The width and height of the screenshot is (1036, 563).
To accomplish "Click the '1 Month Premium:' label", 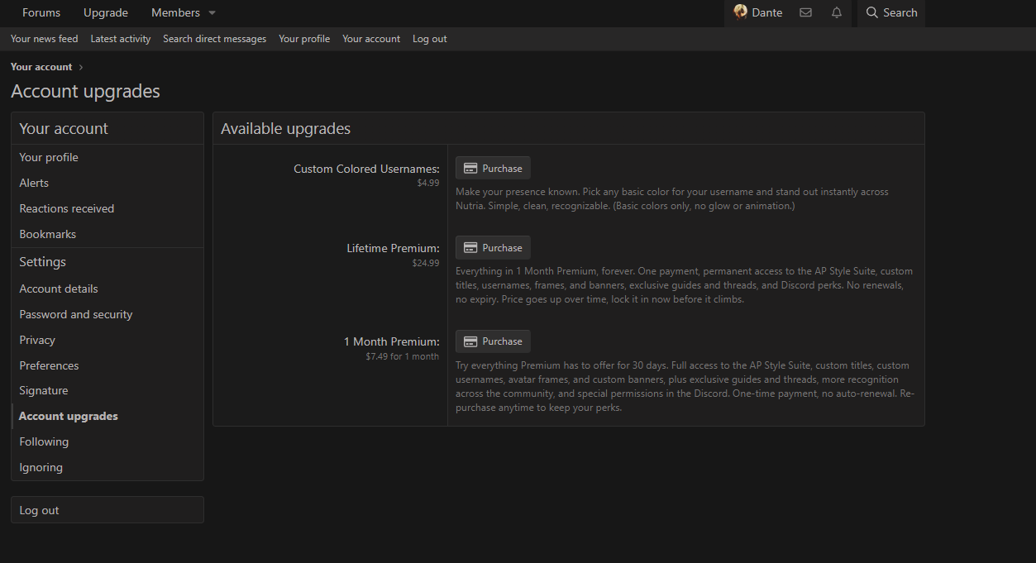I will (392, 341).
